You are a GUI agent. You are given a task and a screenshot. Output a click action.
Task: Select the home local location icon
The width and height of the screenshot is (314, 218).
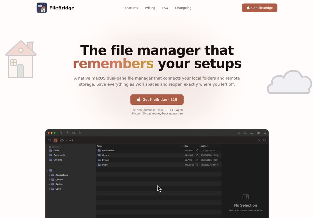click(x=56, y=140)
